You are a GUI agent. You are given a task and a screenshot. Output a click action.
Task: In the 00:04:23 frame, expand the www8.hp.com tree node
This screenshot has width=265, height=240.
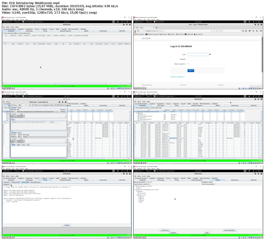click(135, 186)
